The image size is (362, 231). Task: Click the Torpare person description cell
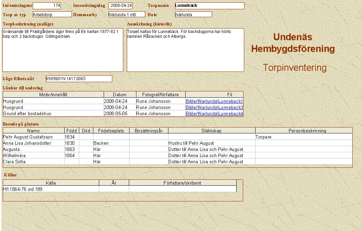click(x=303, y=137)
